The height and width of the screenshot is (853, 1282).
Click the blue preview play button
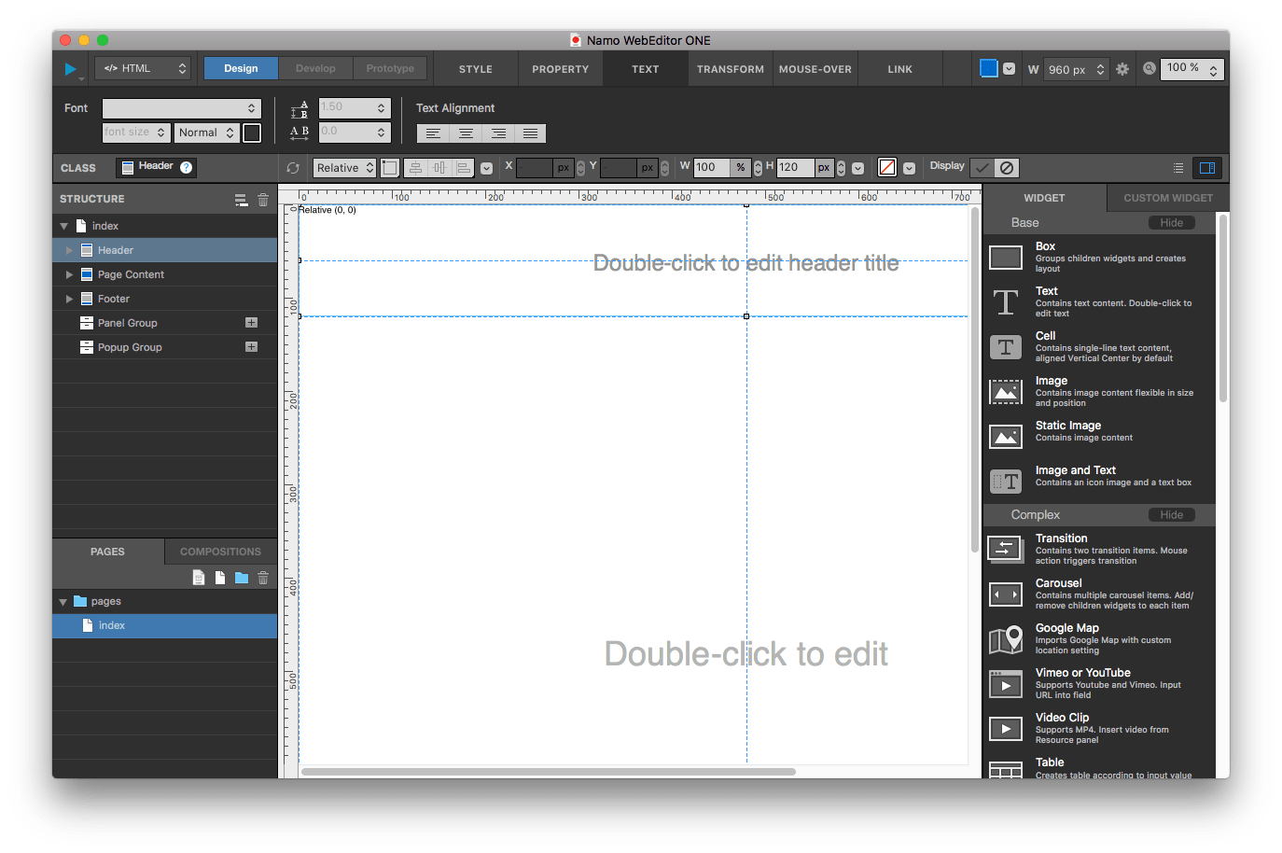(x=70, y=69)
